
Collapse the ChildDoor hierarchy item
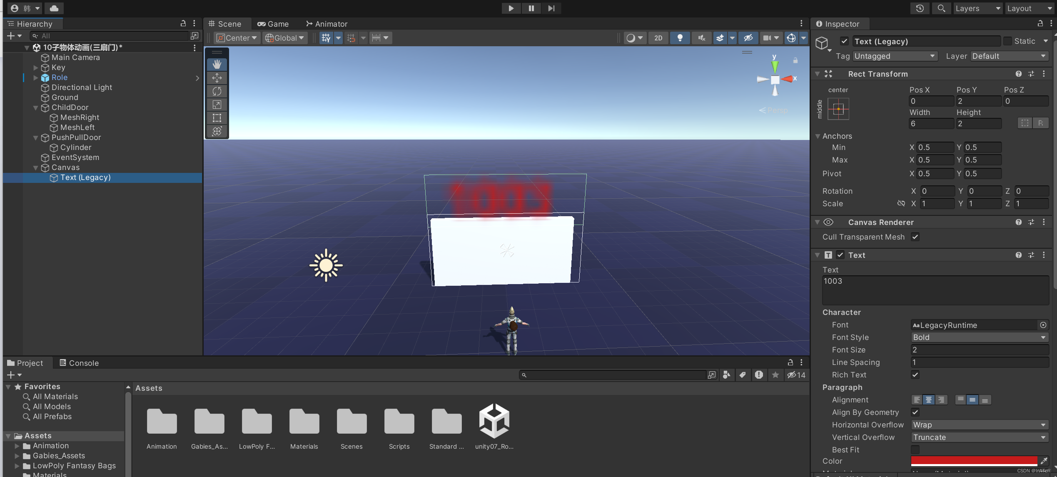pos(36,107)
